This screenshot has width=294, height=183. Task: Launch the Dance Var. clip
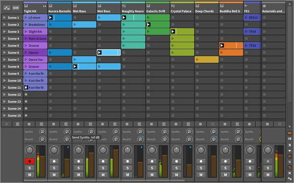(x=26, y=60)
